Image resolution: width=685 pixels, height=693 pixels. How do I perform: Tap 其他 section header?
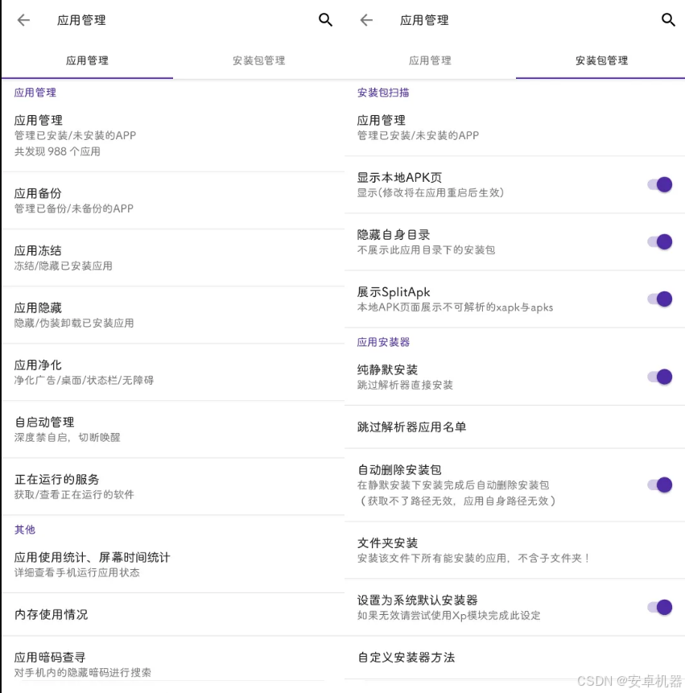point(25,530)
